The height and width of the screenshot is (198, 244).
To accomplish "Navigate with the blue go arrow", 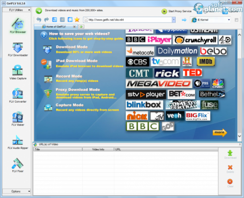I will (x=184, y=20).
